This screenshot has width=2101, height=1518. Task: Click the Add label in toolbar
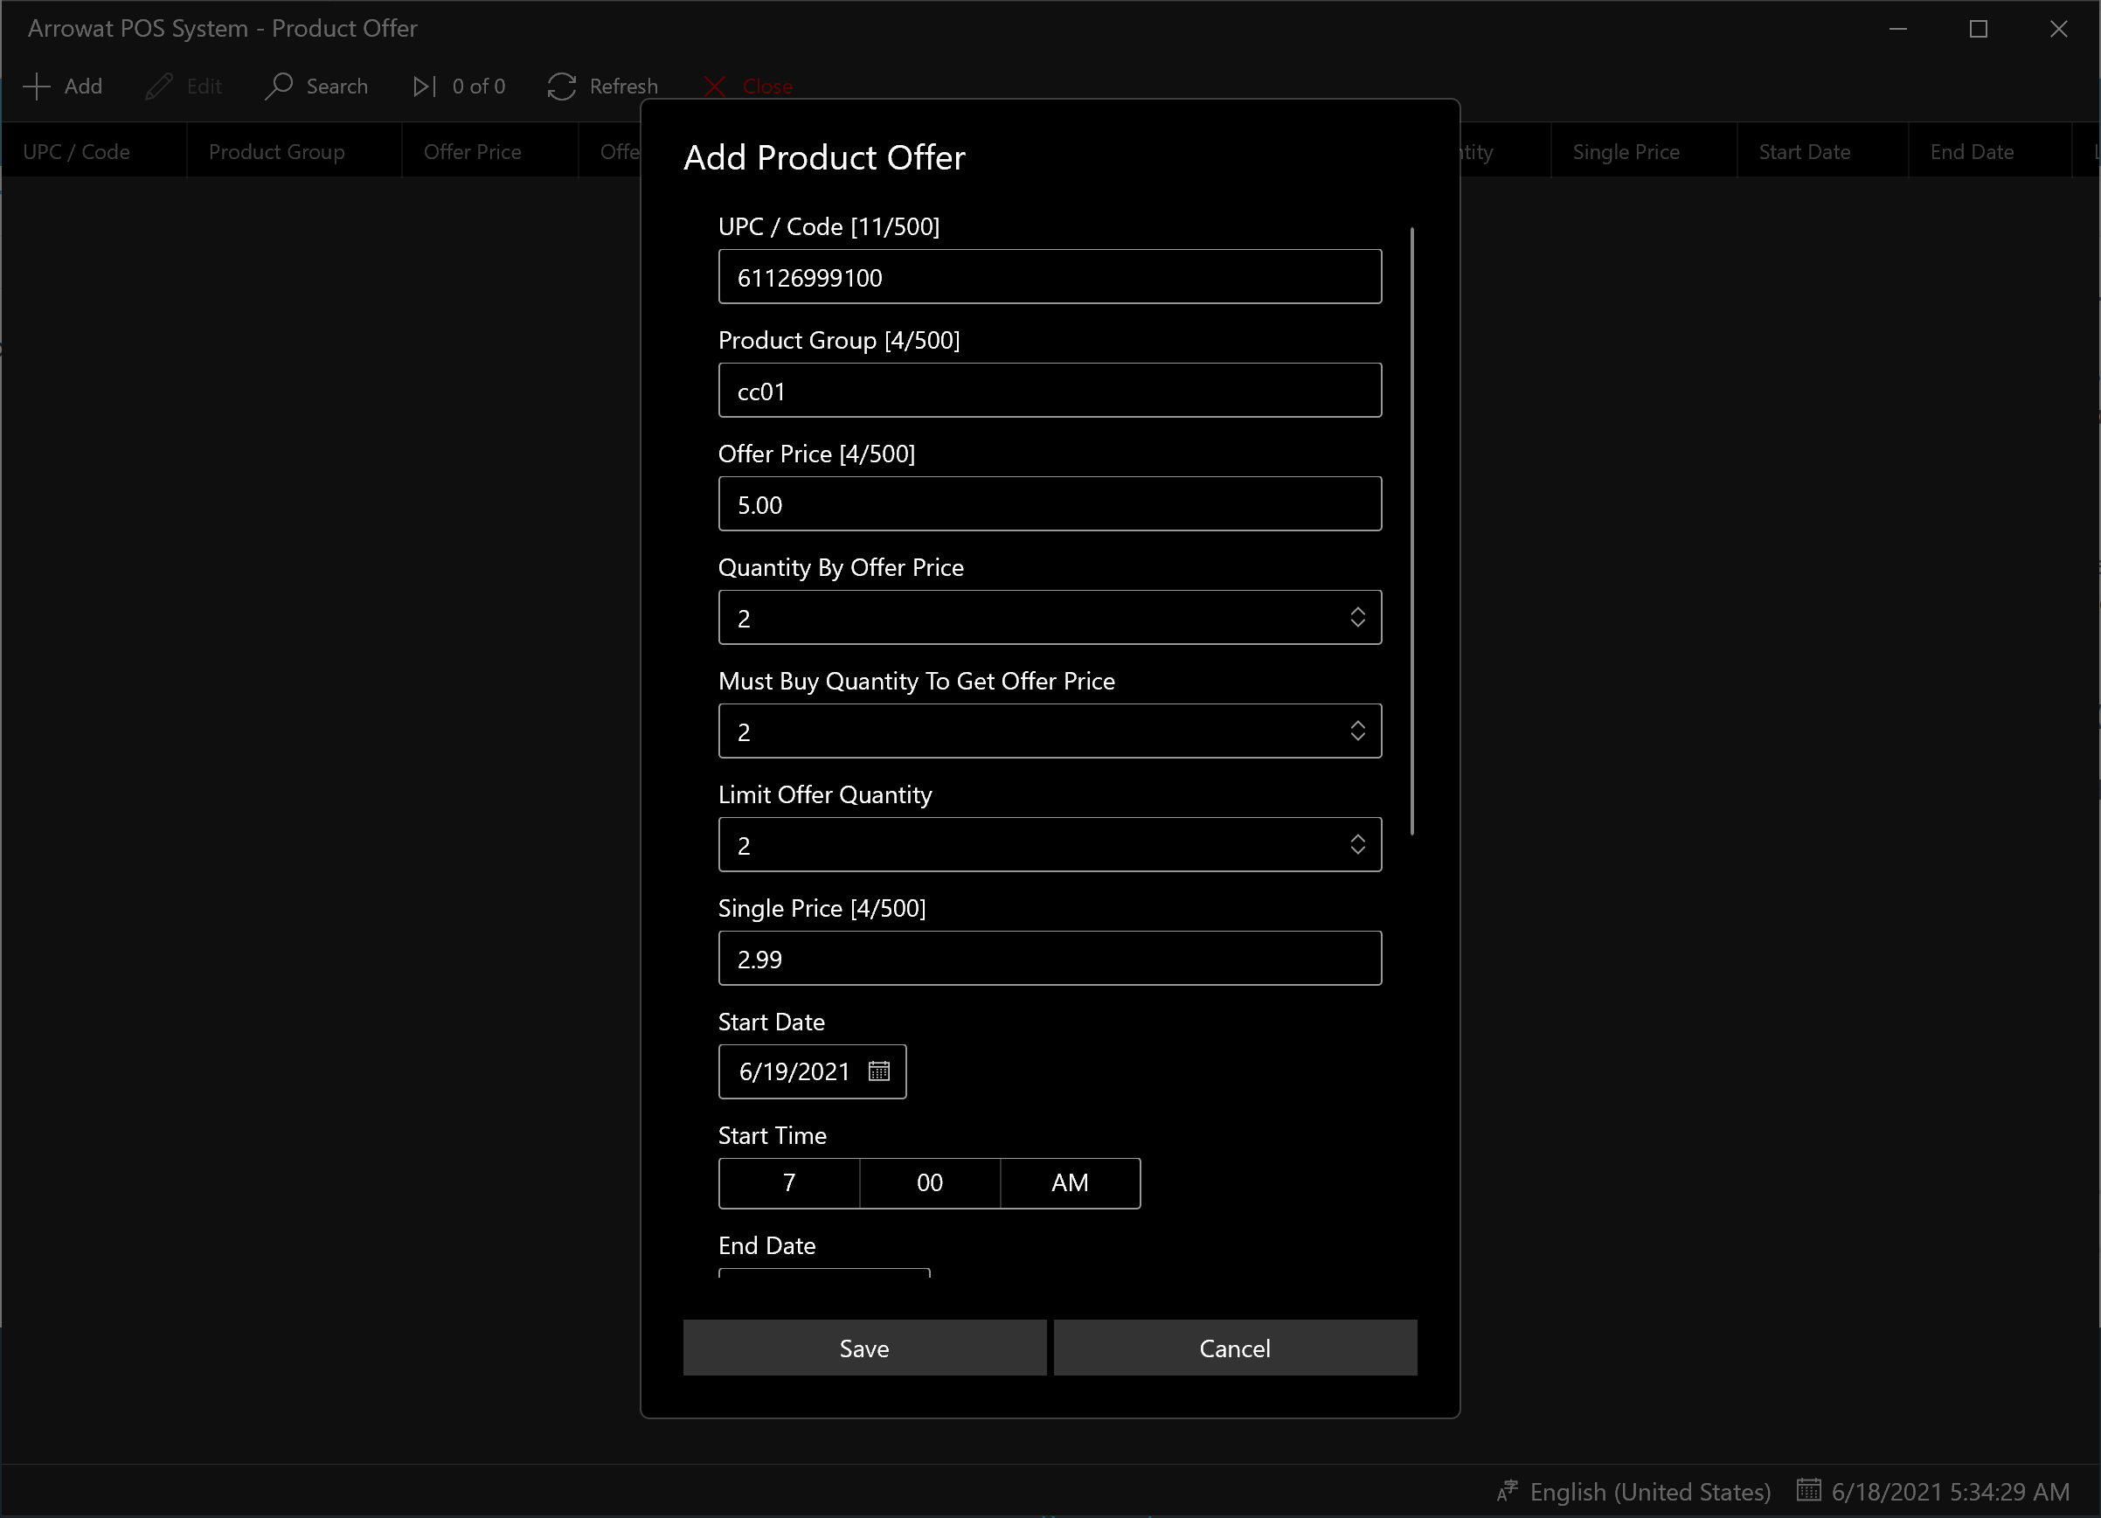coord(83,87)
